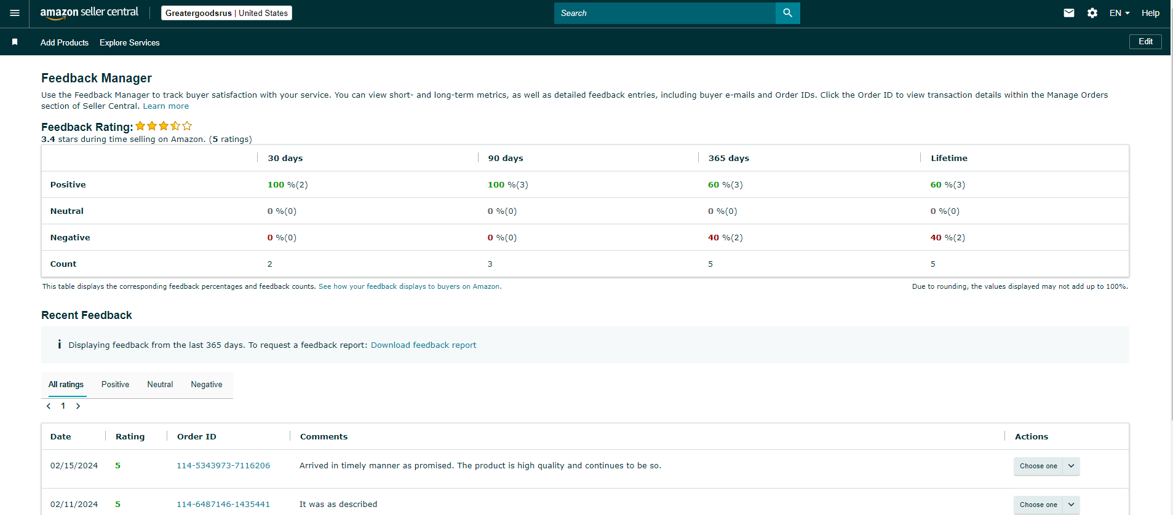Click the feedback rating stars
Image resolution: width=1173 pixels, height=515 pixels.
(x=164, y=126)
